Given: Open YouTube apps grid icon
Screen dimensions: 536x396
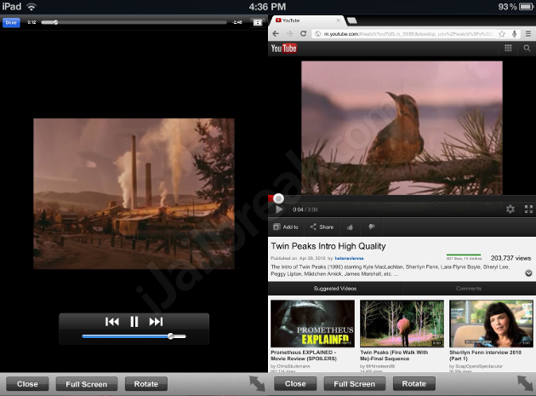Looking at the screenshot, I should (x=508, y=49).
